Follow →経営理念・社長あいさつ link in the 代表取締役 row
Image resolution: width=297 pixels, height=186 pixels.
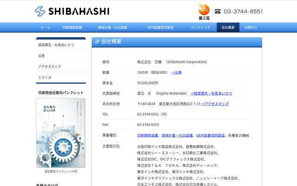coord(211,93)
